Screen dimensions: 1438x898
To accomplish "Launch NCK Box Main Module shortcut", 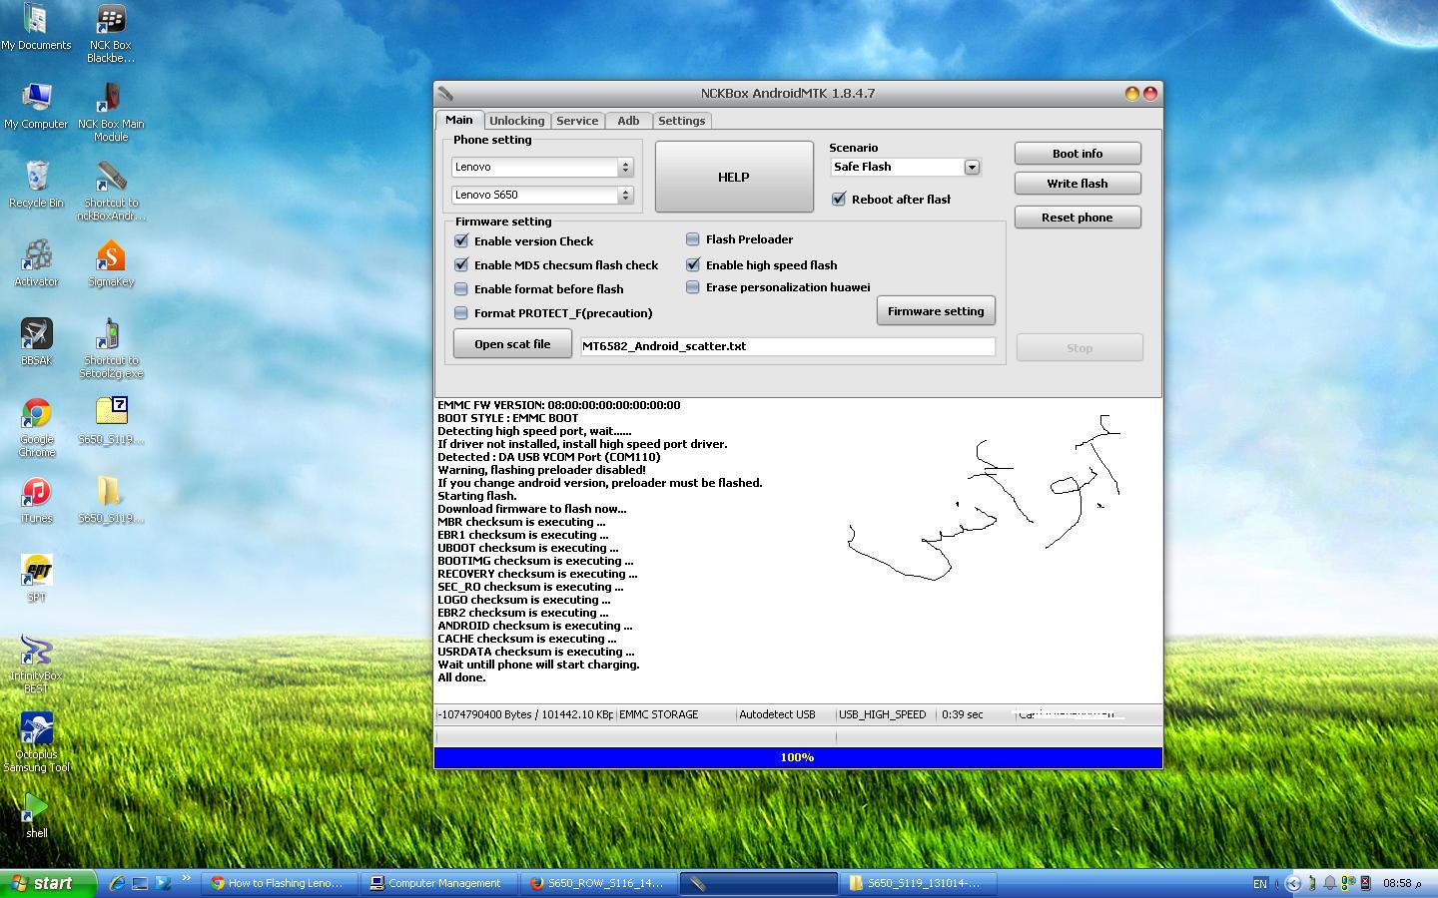I will pos(110,112).
